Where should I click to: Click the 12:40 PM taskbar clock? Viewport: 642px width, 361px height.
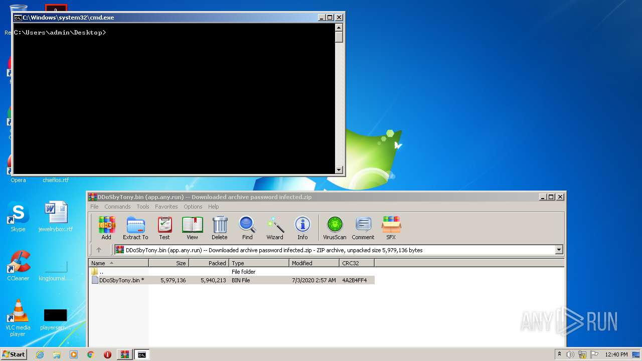pyautogui.click(x=616, y=354)
